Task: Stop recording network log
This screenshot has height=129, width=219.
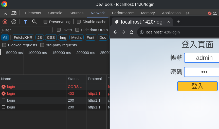Action: pyautogui.click(x=5, y=22)
